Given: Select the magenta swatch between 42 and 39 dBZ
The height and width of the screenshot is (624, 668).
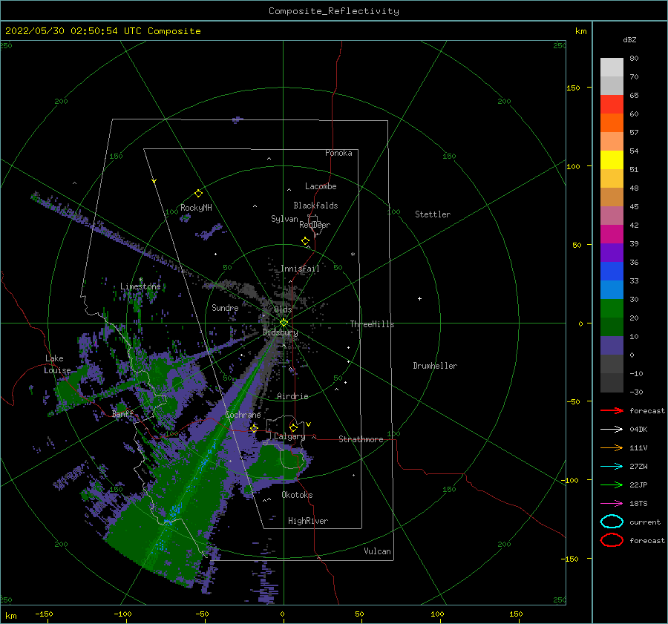Looking at the screenshot, I should point(612,234).
